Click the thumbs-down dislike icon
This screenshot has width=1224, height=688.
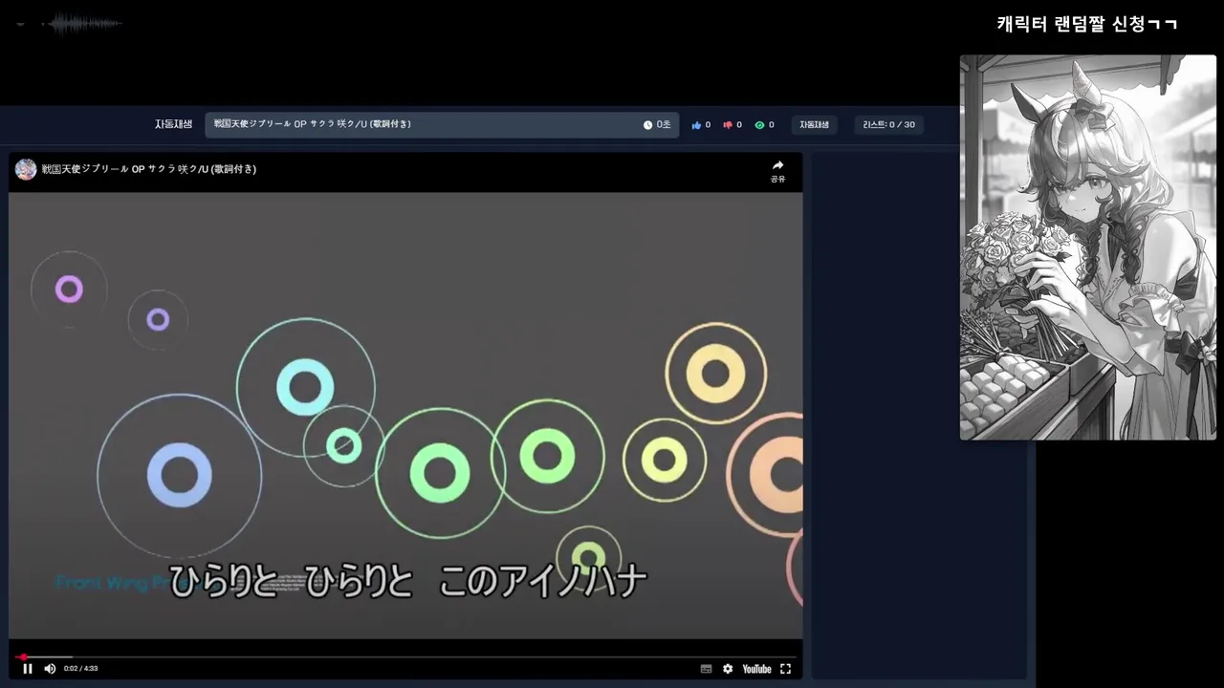[728, 125]
